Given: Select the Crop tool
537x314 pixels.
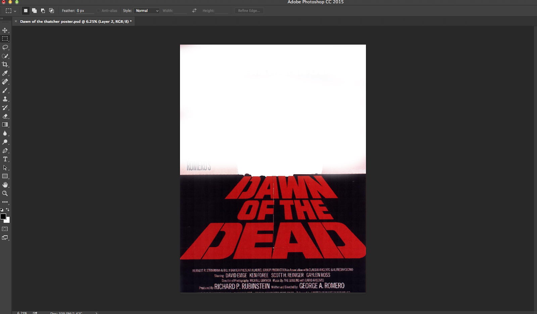Looking at the screenshot, I should tap(5, 64).
